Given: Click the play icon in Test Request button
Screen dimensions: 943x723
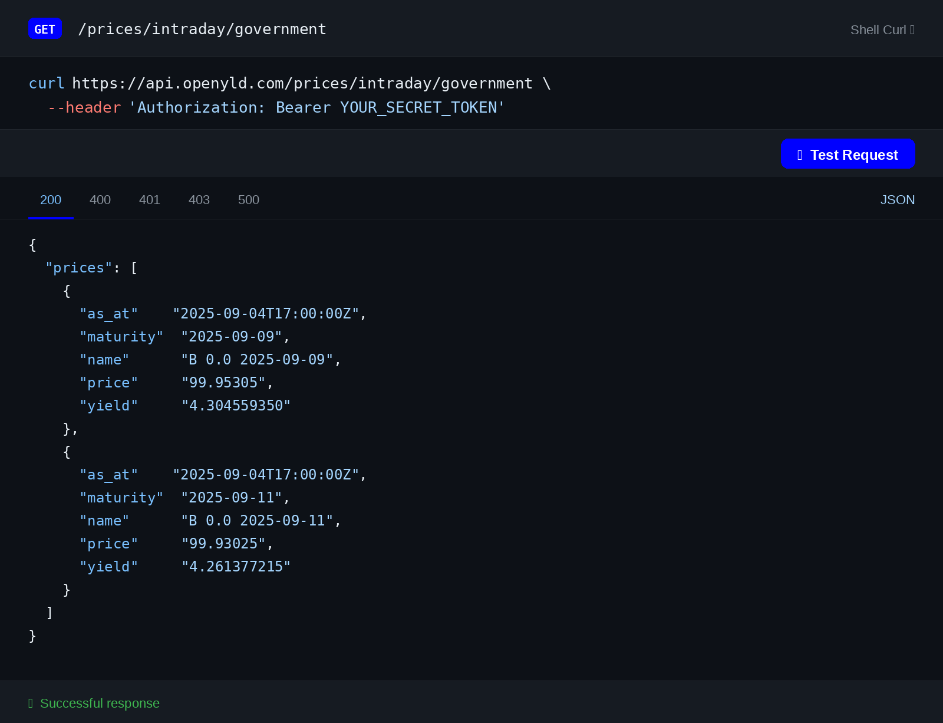Looking at the screenshot, I should click(800, 155).
